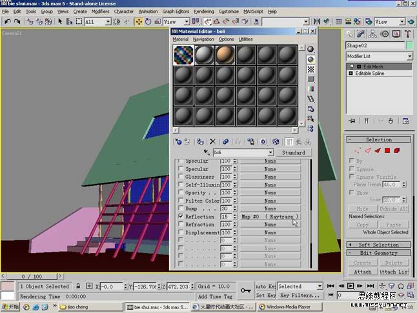Image resolution: width=417 pixels, height=313 pixels.
Task: Collapse the Edit Geometry rollout
Action: pos(379,253)
